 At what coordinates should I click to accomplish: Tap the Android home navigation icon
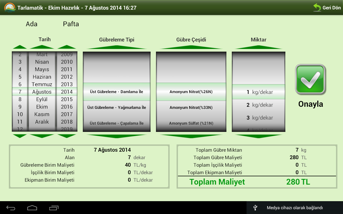(32, 208)
